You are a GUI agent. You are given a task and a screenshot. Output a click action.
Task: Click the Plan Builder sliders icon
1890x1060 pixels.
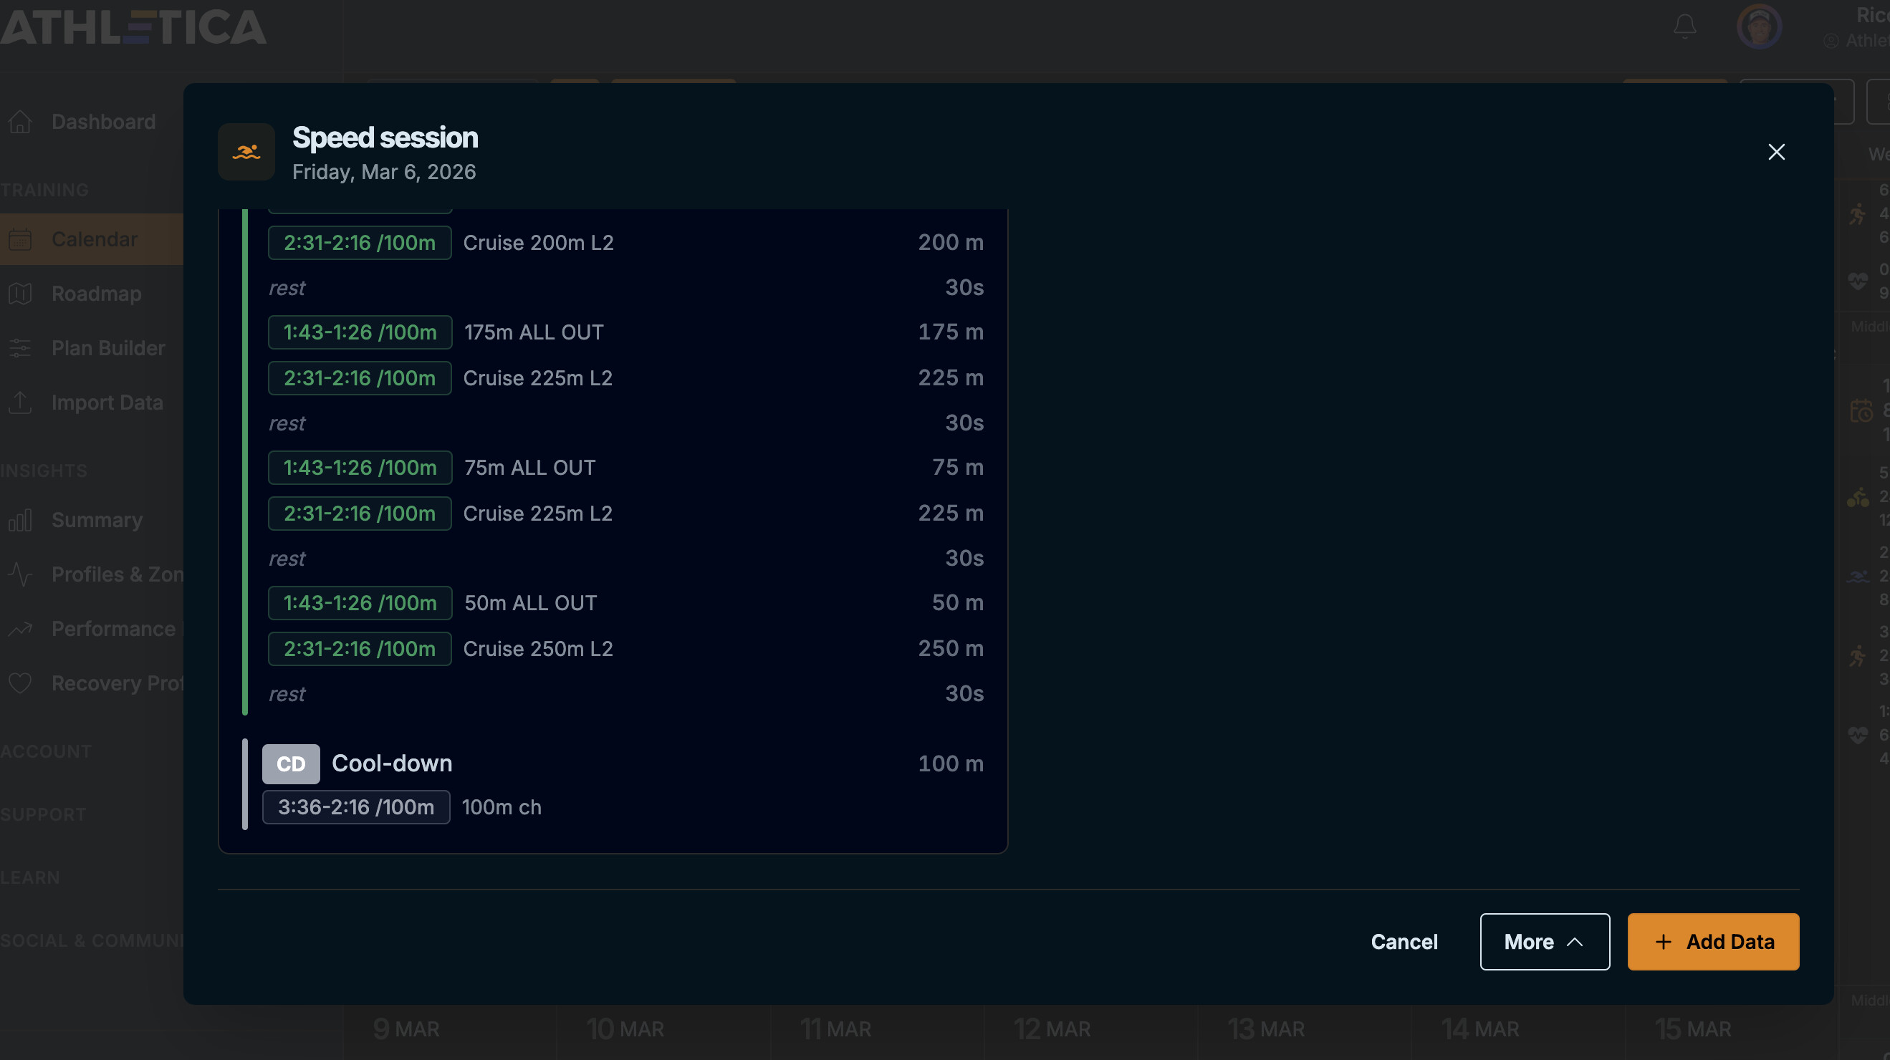coord(21,347)
